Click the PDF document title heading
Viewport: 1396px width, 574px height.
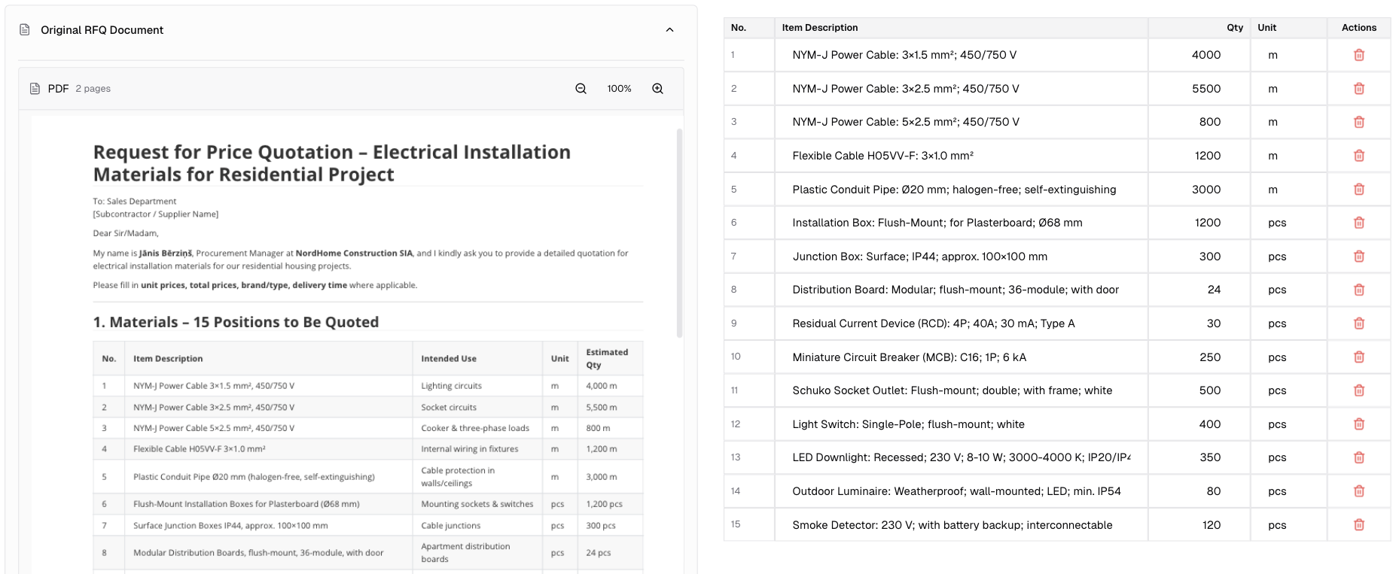point(331,163)
